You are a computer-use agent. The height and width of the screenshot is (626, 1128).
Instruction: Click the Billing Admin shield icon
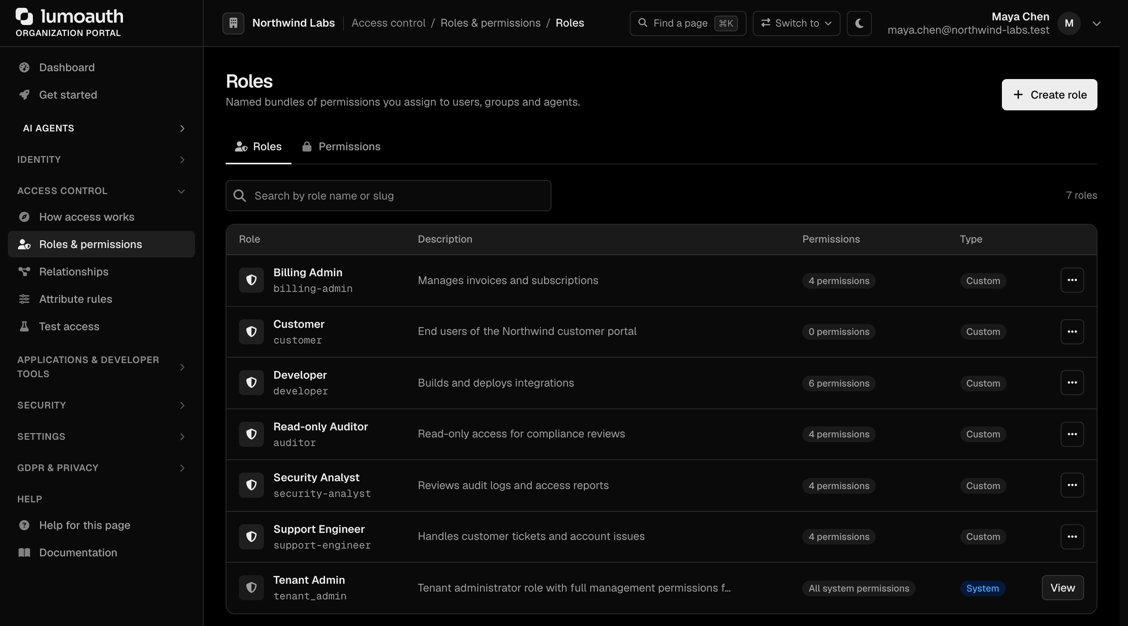(x=251, y=280)
